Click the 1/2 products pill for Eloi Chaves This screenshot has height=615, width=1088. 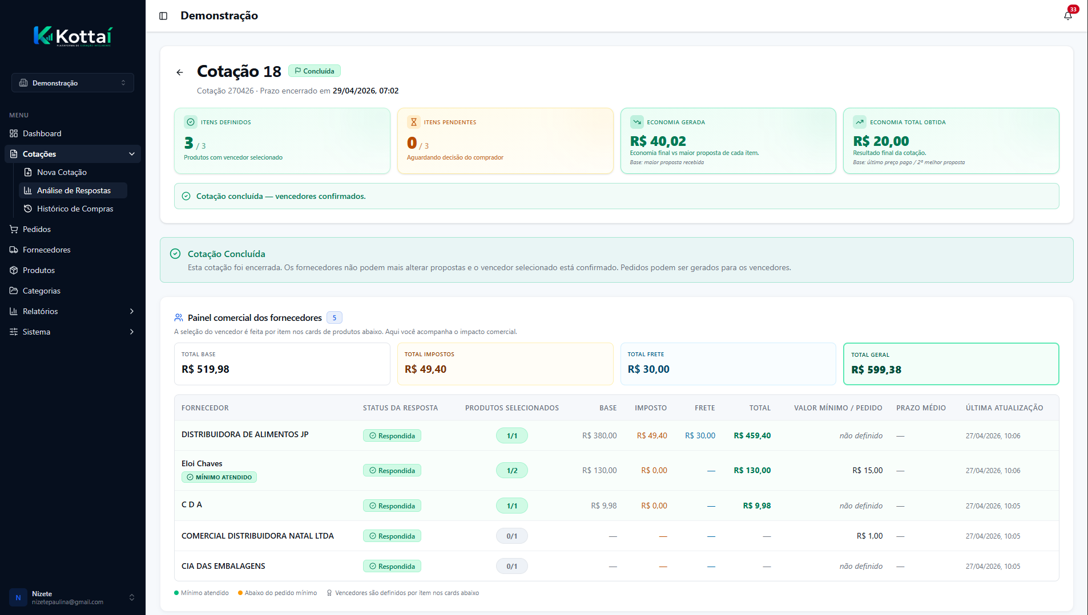click(512, 470)
